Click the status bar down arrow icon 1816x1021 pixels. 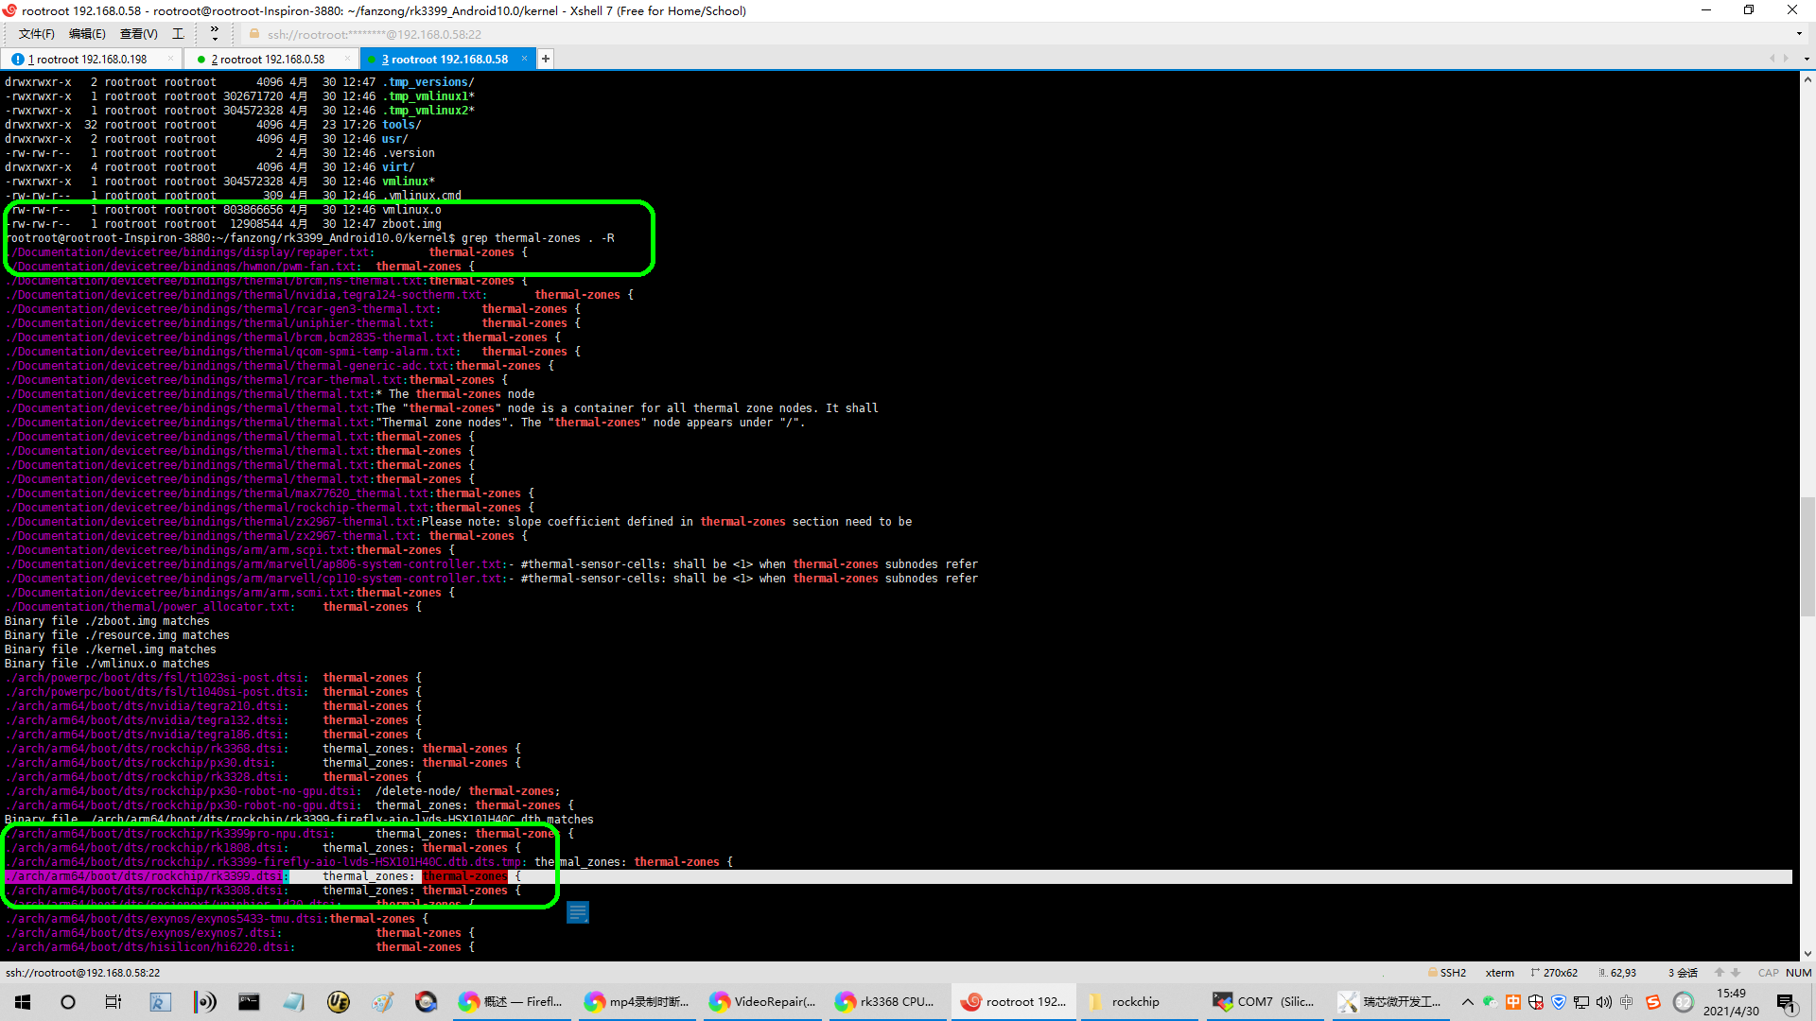click(1736, 973)
